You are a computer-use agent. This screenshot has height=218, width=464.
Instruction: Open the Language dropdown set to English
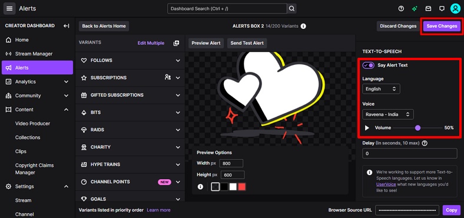tap(381, 89)
